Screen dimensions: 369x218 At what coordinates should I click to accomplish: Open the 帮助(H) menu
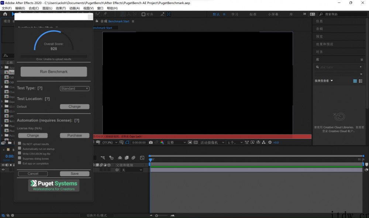(112, 8)
